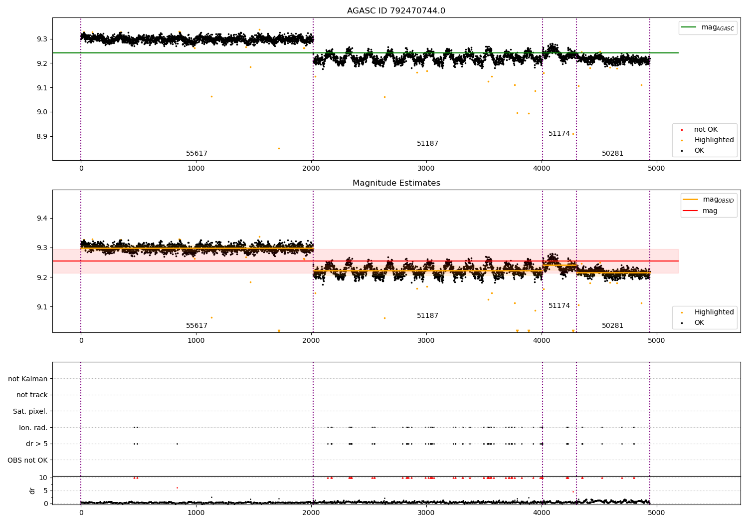Click the y-tick '5' on the dr axis
The height and width of the screenshot is (524, 748).
[x=45, y=491]
